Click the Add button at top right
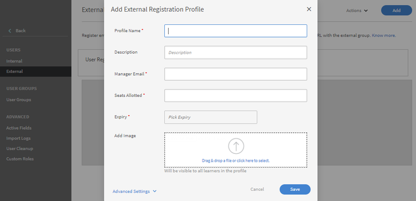Viewport: 416px width, 201px height. (x=397, y=11)
